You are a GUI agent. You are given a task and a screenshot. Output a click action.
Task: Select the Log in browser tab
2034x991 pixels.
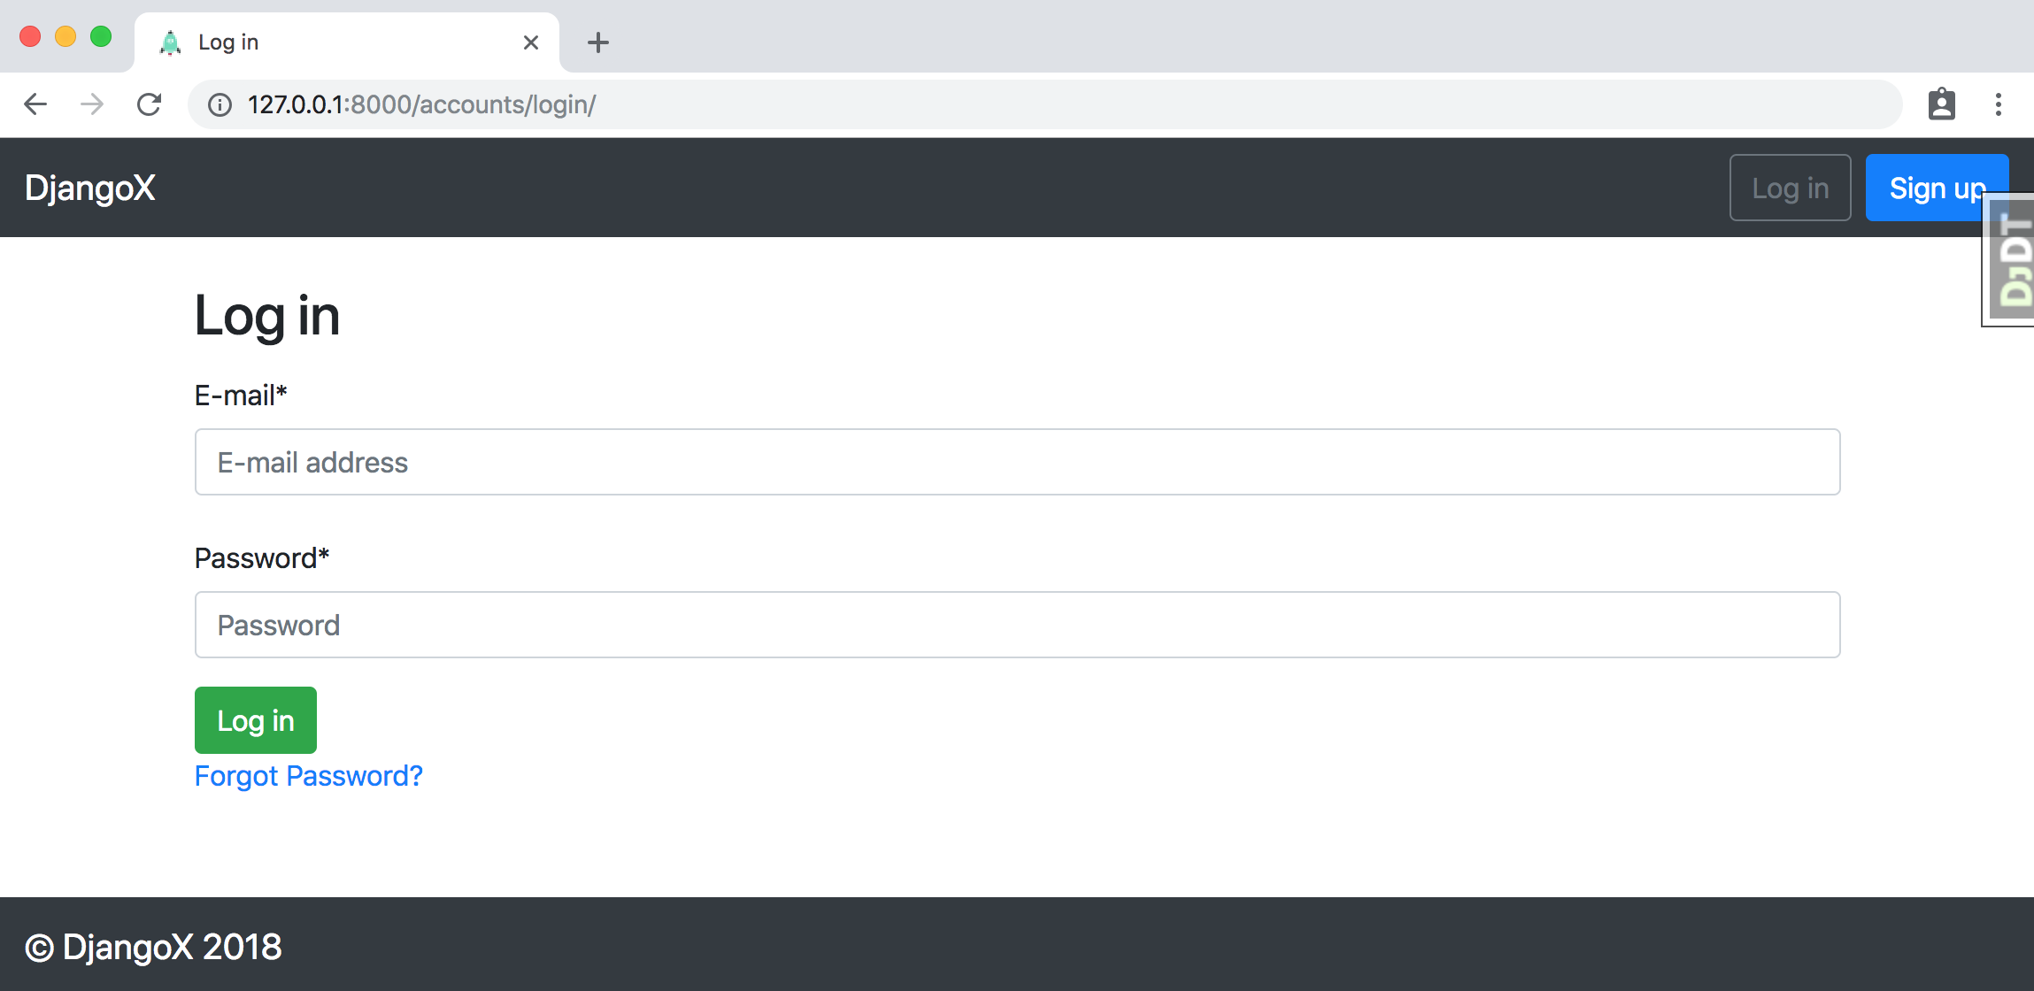coord(347,42)
